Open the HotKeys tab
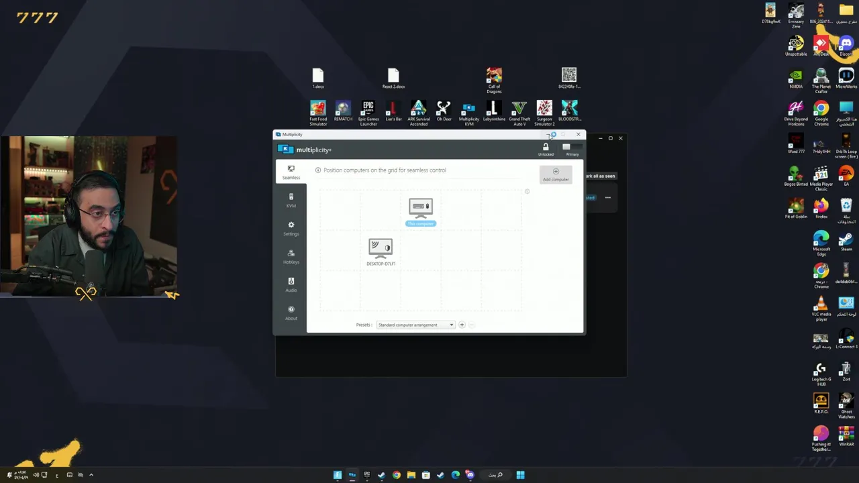Screen dimensions: 859x483 coord(291,257)
